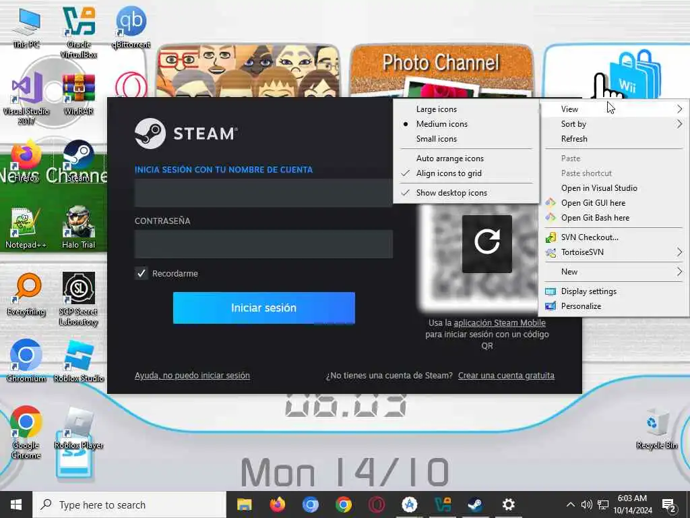Expand the New submenu
The height and width of the screenshot is (518, 690).
614,272
